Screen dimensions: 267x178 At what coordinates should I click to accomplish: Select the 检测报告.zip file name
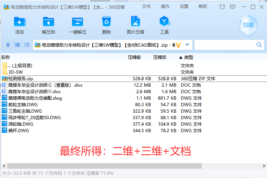(21, 79)
